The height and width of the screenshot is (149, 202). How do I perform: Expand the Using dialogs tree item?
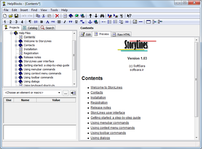point(16,81)
